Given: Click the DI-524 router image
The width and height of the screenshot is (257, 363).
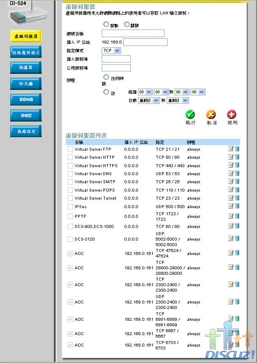Looking at the screenshot, I should [x=28, y=16].
